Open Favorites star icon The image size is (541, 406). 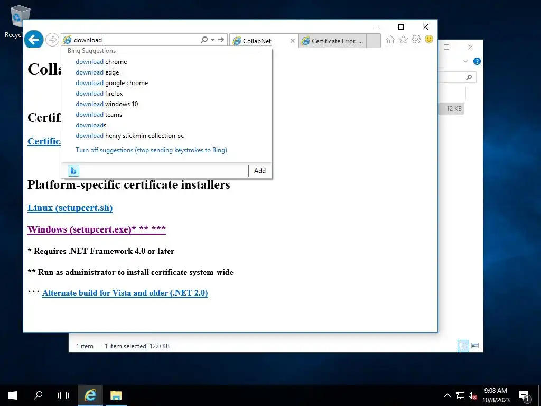[403, 39]
